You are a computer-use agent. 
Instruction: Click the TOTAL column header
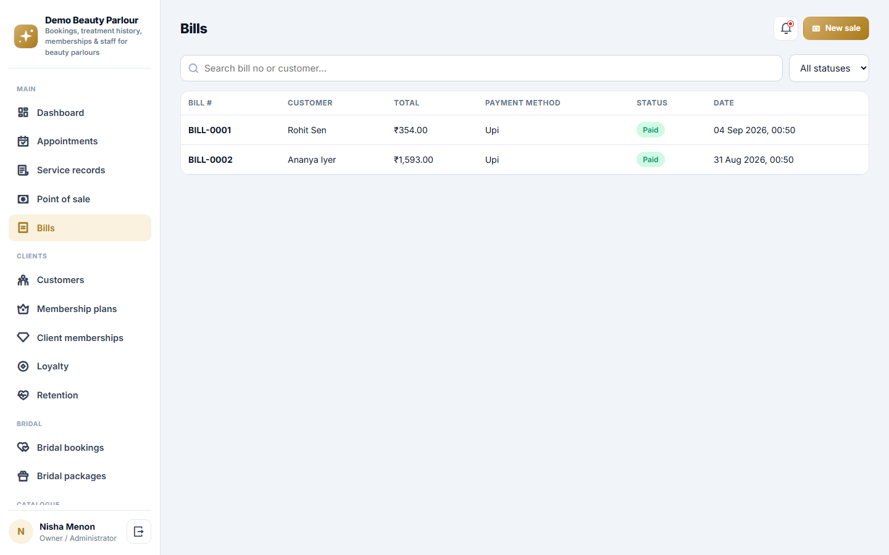pyautogui.click(x=407, y=103)
